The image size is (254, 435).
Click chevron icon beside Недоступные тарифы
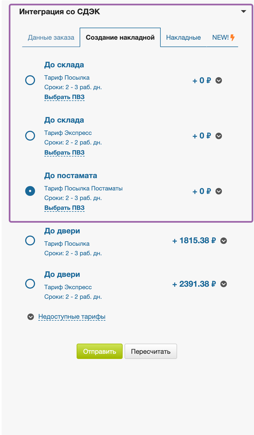click(x=31, y=317)
